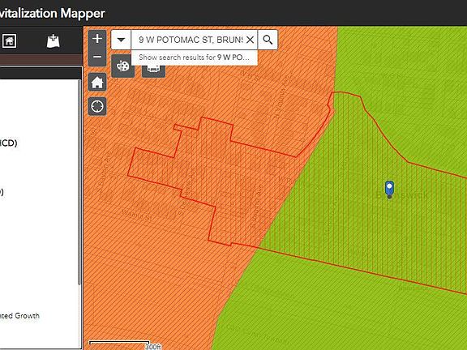Image resolution: width=467 pixels, height=350 pixels.
Task: Activate the find my location icon
Action: coord(97,106)
